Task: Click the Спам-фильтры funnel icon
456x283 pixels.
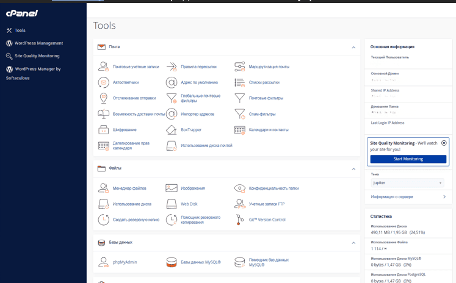Action: [239, 114]
